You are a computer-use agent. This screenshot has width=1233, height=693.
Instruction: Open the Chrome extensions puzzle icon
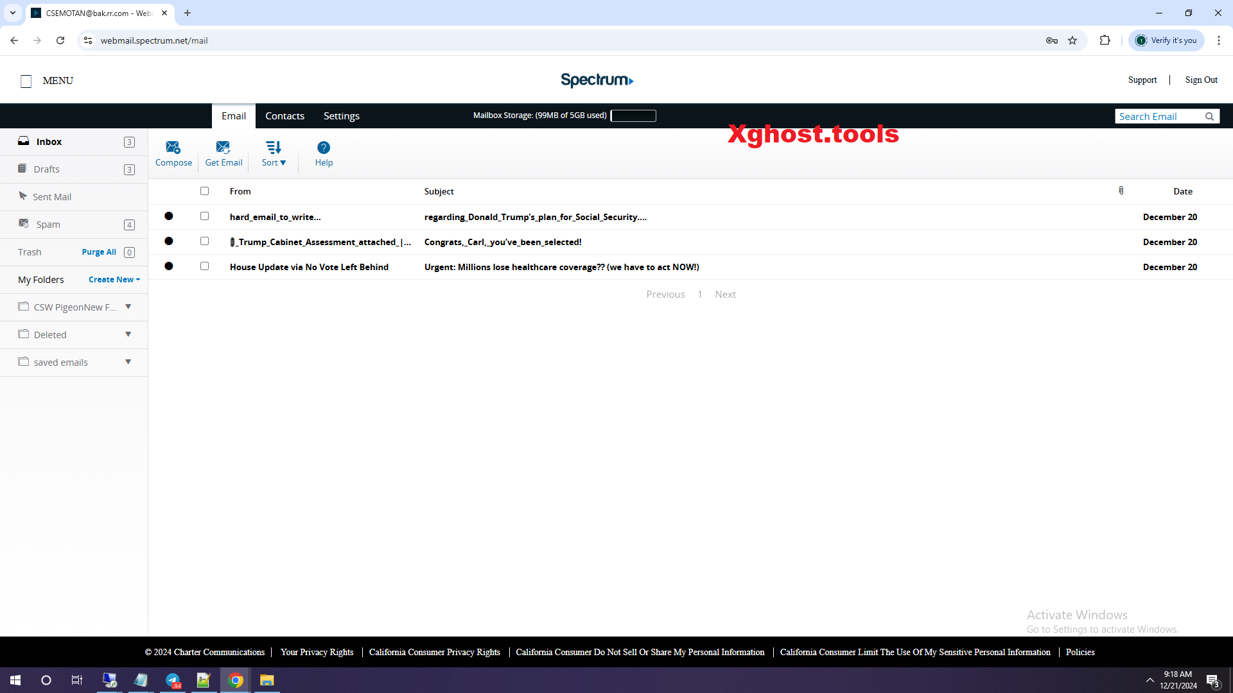click(1105, 40)
